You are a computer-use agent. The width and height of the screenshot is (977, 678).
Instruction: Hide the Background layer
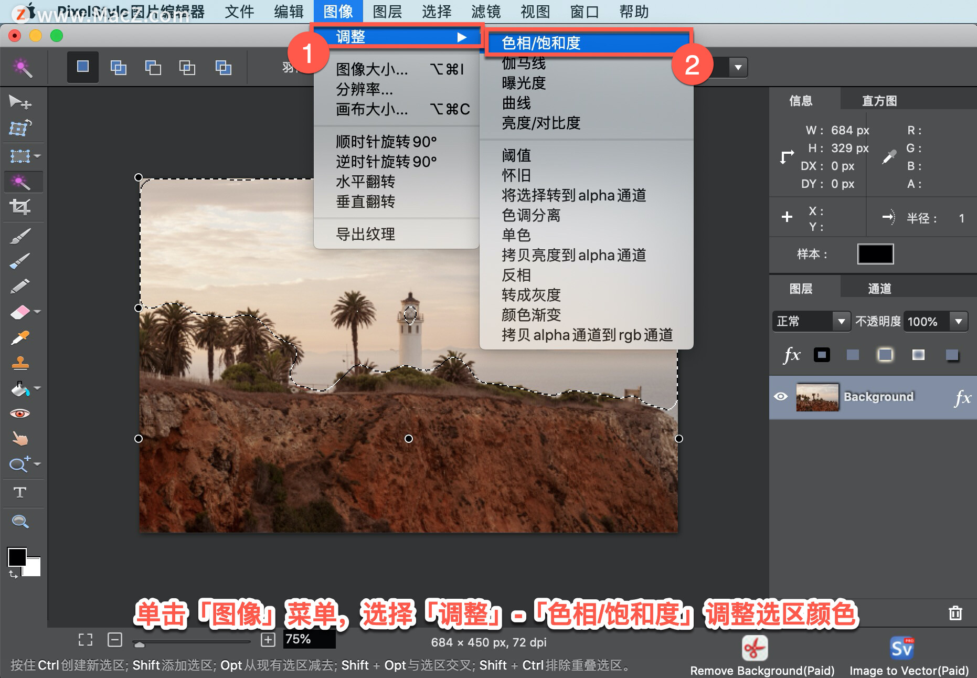tap(781, 397)
